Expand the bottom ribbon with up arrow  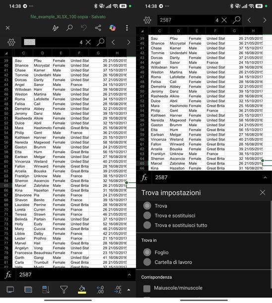coord(129,290)
